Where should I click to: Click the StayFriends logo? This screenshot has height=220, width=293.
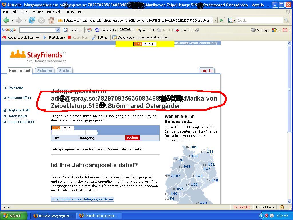coord(38,56)
